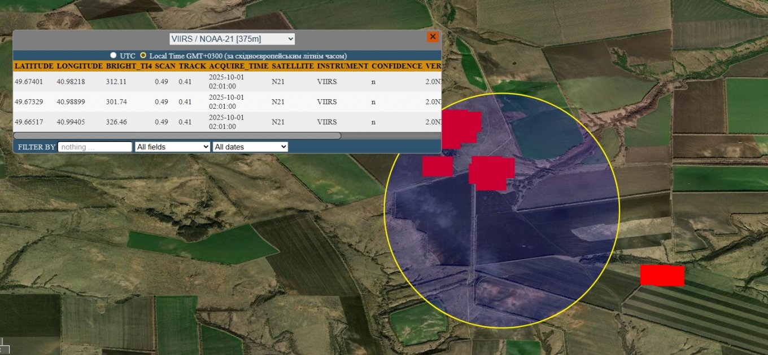Click the isolated red fire marker outside the circle
768x355 pixels.
coord(662,276)
